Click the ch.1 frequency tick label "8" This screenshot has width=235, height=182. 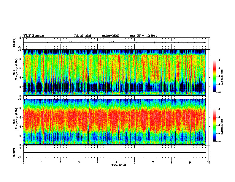click(20, 59)
